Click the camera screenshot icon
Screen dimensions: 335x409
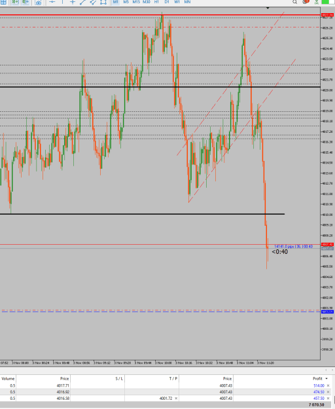tap(38, 3)
